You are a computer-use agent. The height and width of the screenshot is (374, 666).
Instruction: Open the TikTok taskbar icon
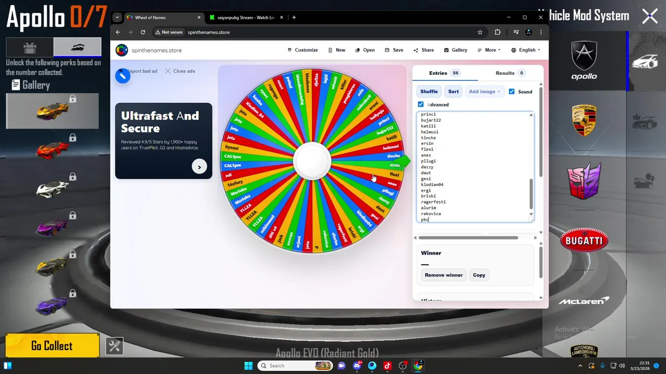[x=387, y=366]
